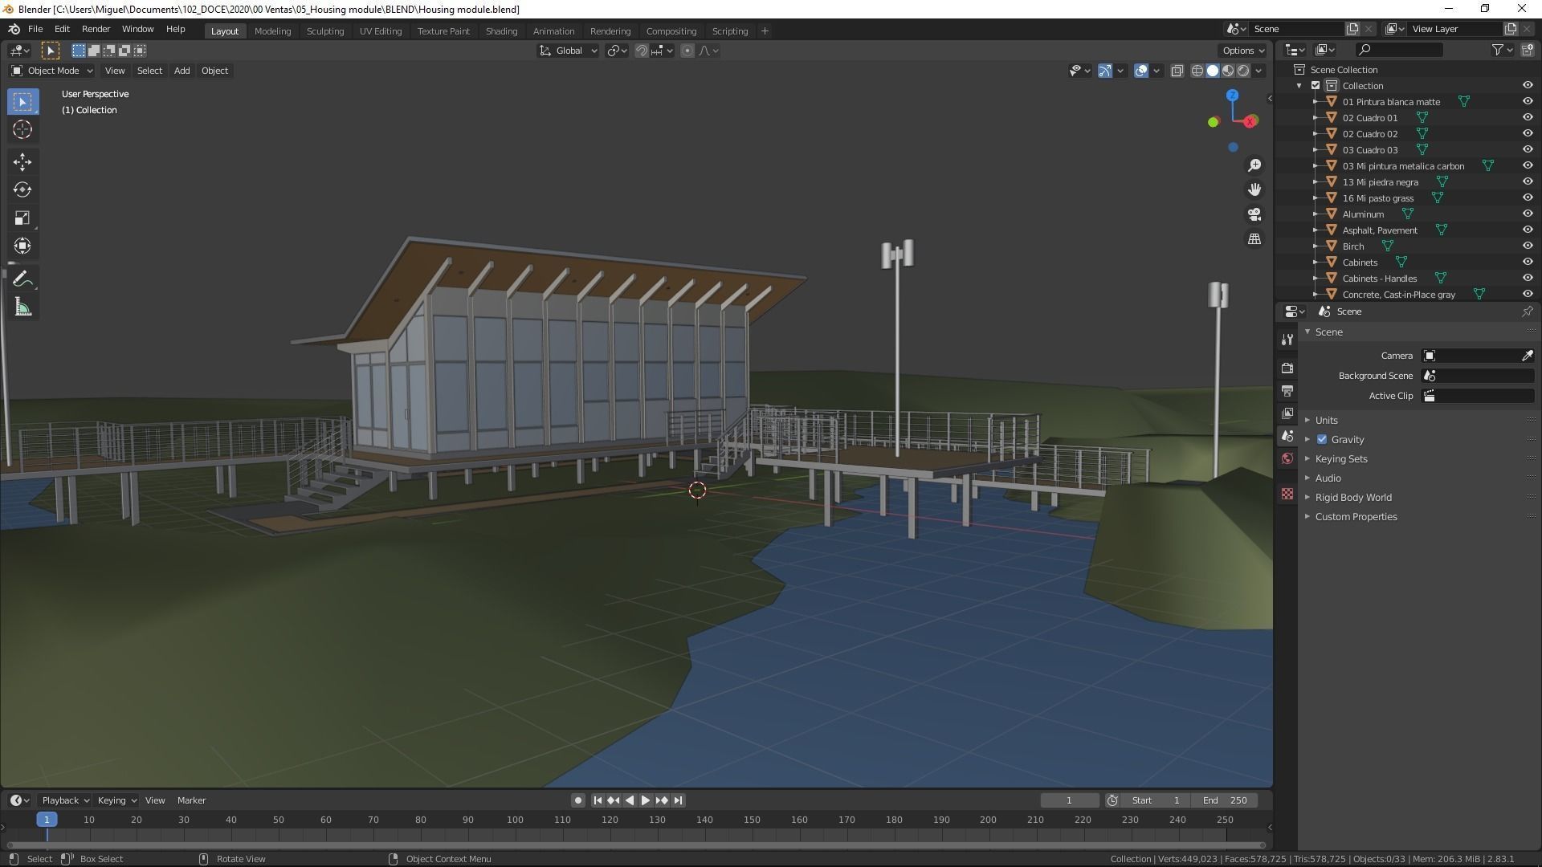Switch to the Modeling workspace tab

pyautogui.click(x=272, y=31)
